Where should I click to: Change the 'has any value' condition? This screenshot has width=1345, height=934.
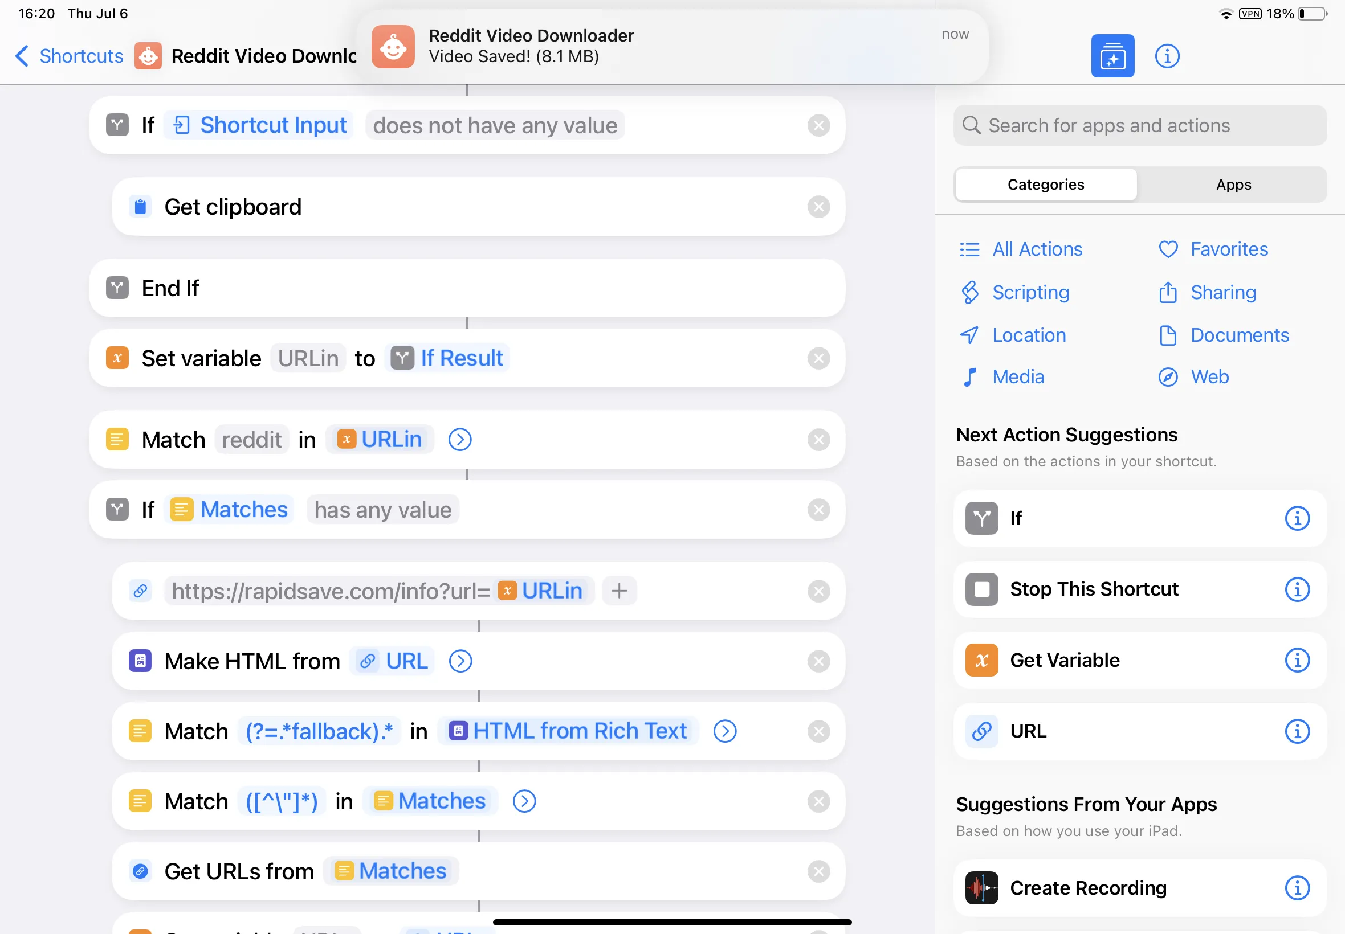click(383, 510)
